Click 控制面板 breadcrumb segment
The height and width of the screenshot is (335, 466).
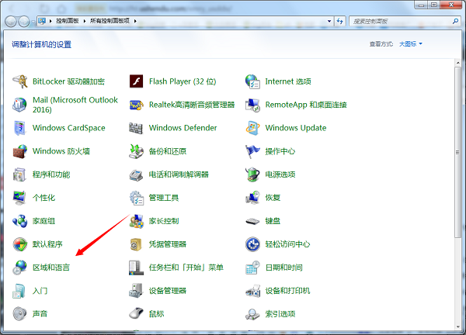(68, 21)
